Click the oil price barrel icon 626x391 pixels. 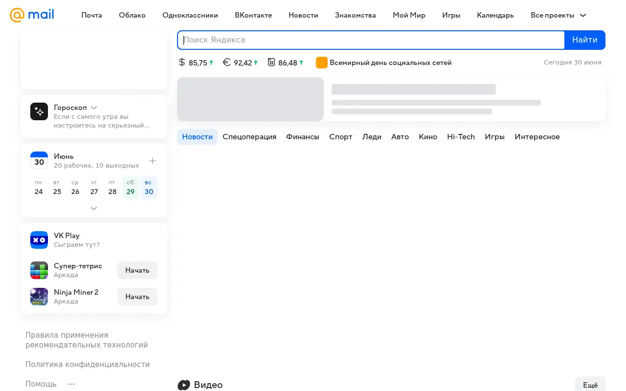271,62
